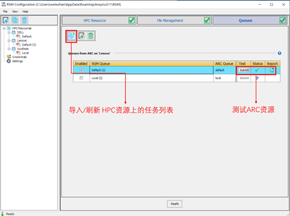
Task: Click the Status column header
Action: [x=258, y=63]
